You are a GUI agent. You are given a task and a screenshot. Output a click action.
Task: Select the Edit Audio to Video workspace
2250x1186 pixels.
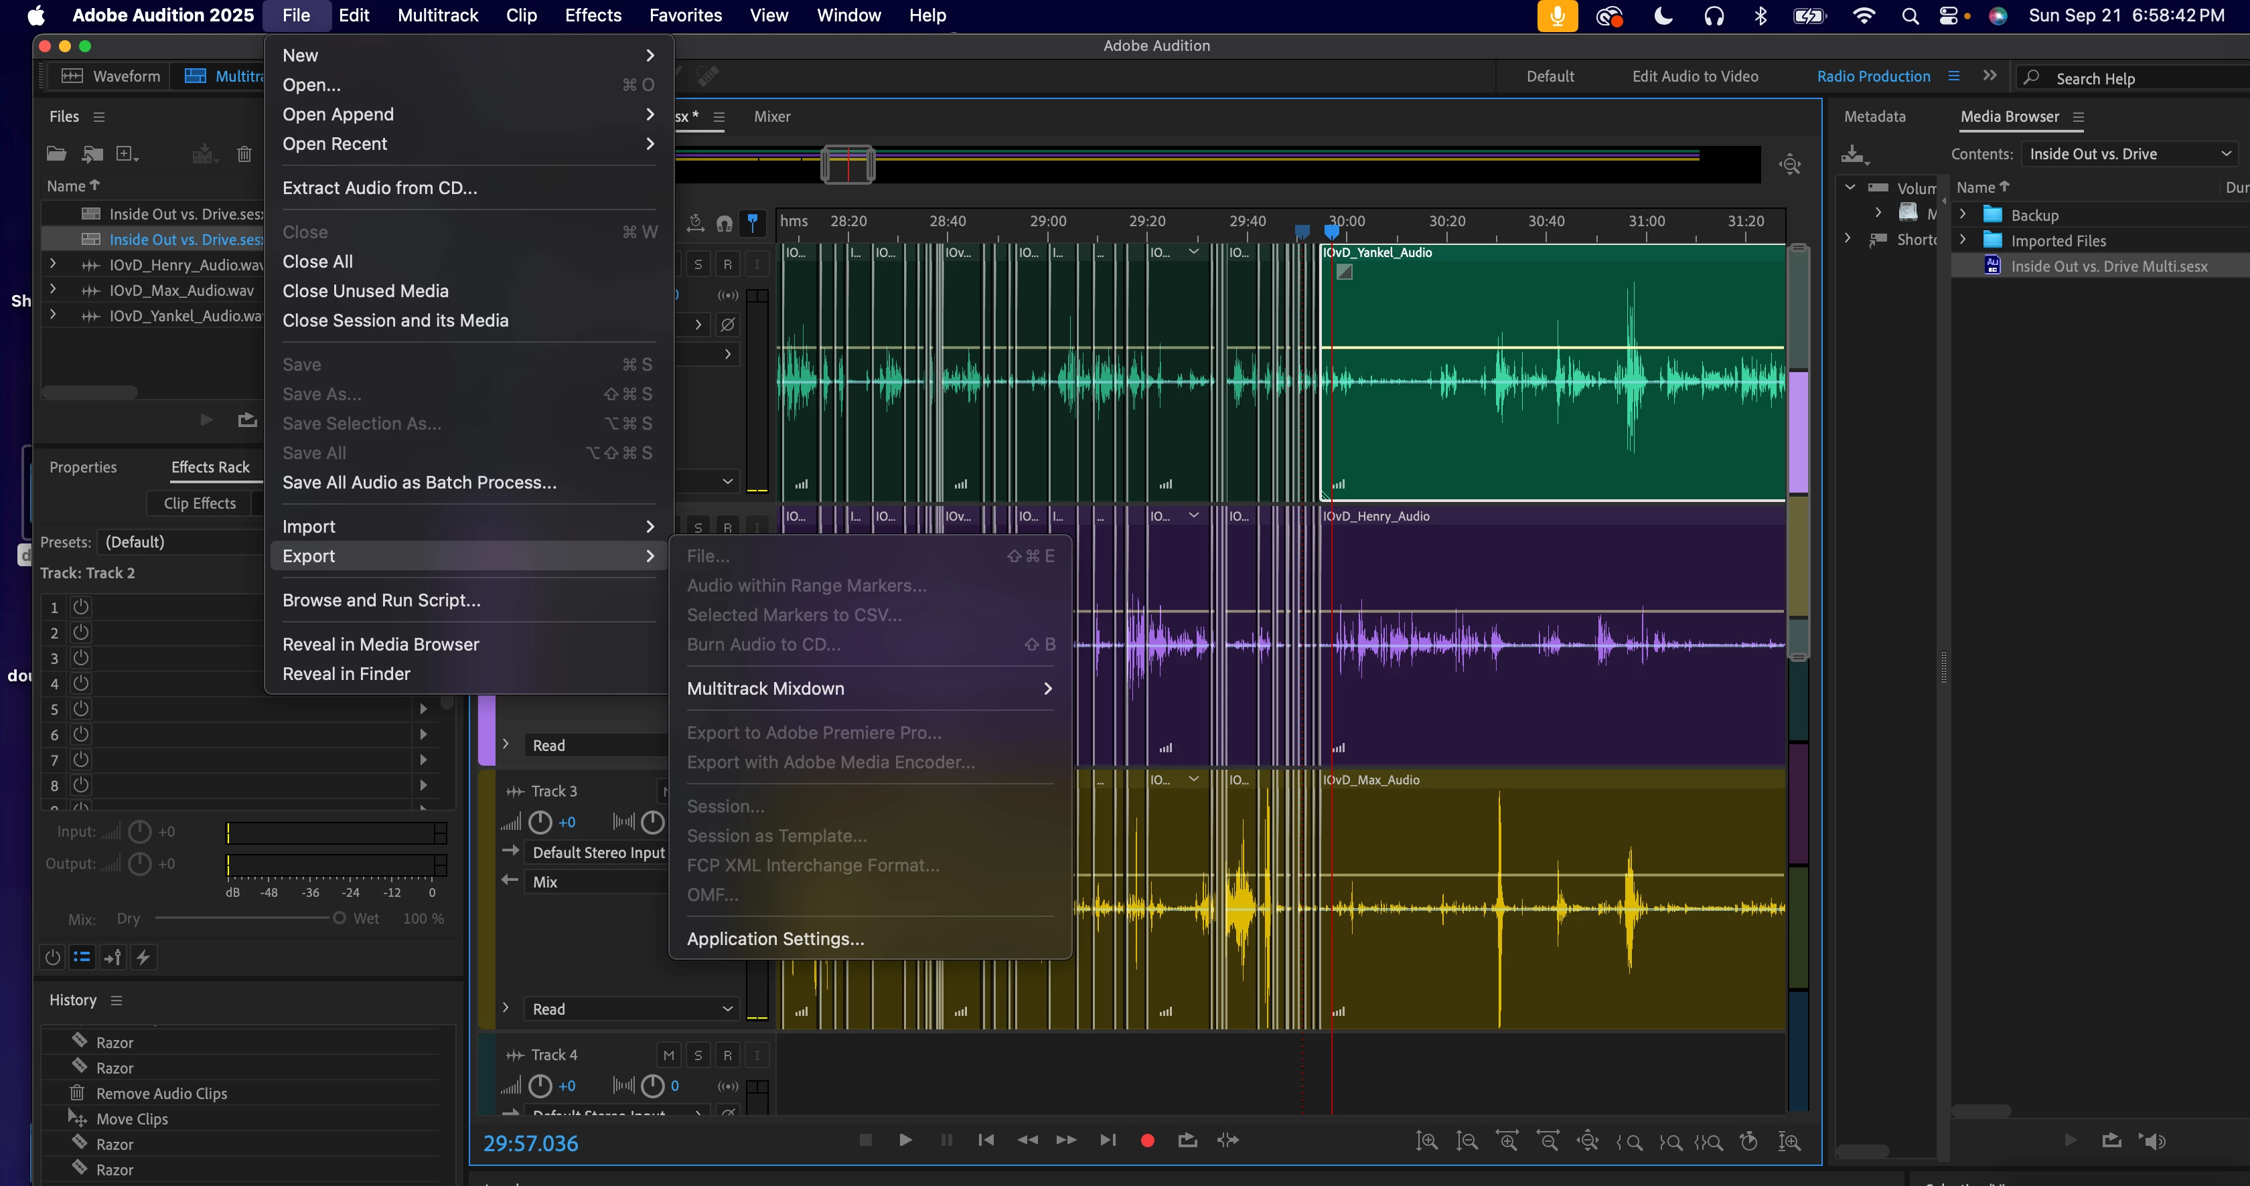pos(1694,76)
